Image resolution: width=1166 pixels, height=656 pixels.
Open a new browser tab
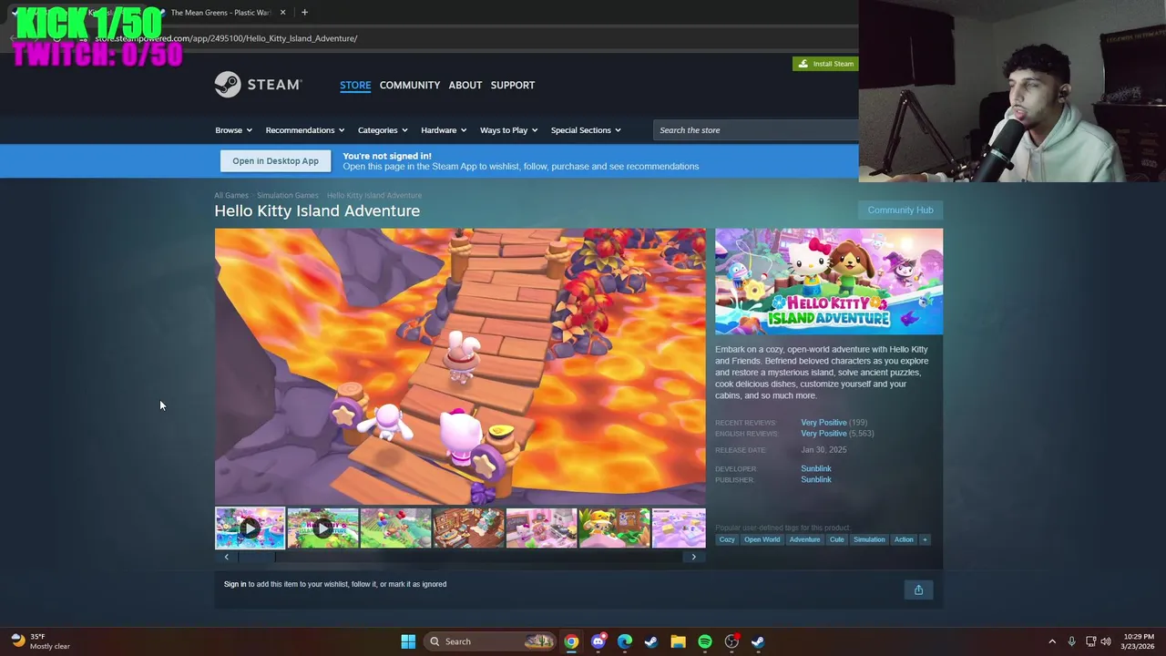click(304, 13)
